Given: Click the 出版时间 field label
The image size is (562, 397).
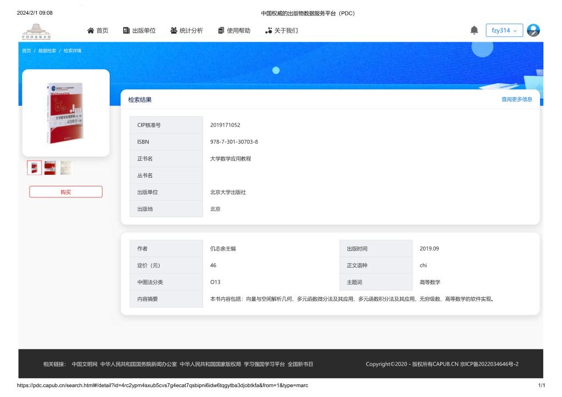Looking at the screenshot, I should click(x=357, y=249).
